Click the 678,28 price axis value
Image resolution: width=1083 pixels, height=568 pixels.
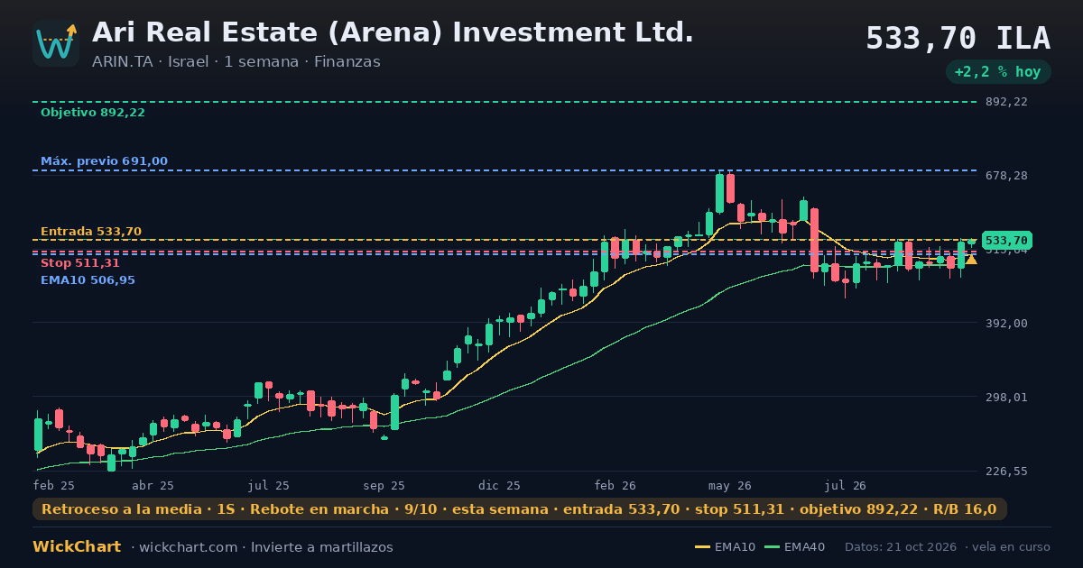pos(1006,175)
